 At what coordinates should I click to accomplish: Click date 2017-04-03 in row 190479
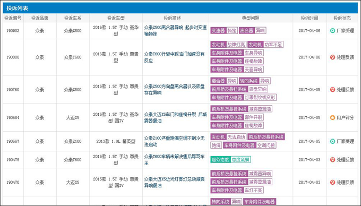coord(310,159)
